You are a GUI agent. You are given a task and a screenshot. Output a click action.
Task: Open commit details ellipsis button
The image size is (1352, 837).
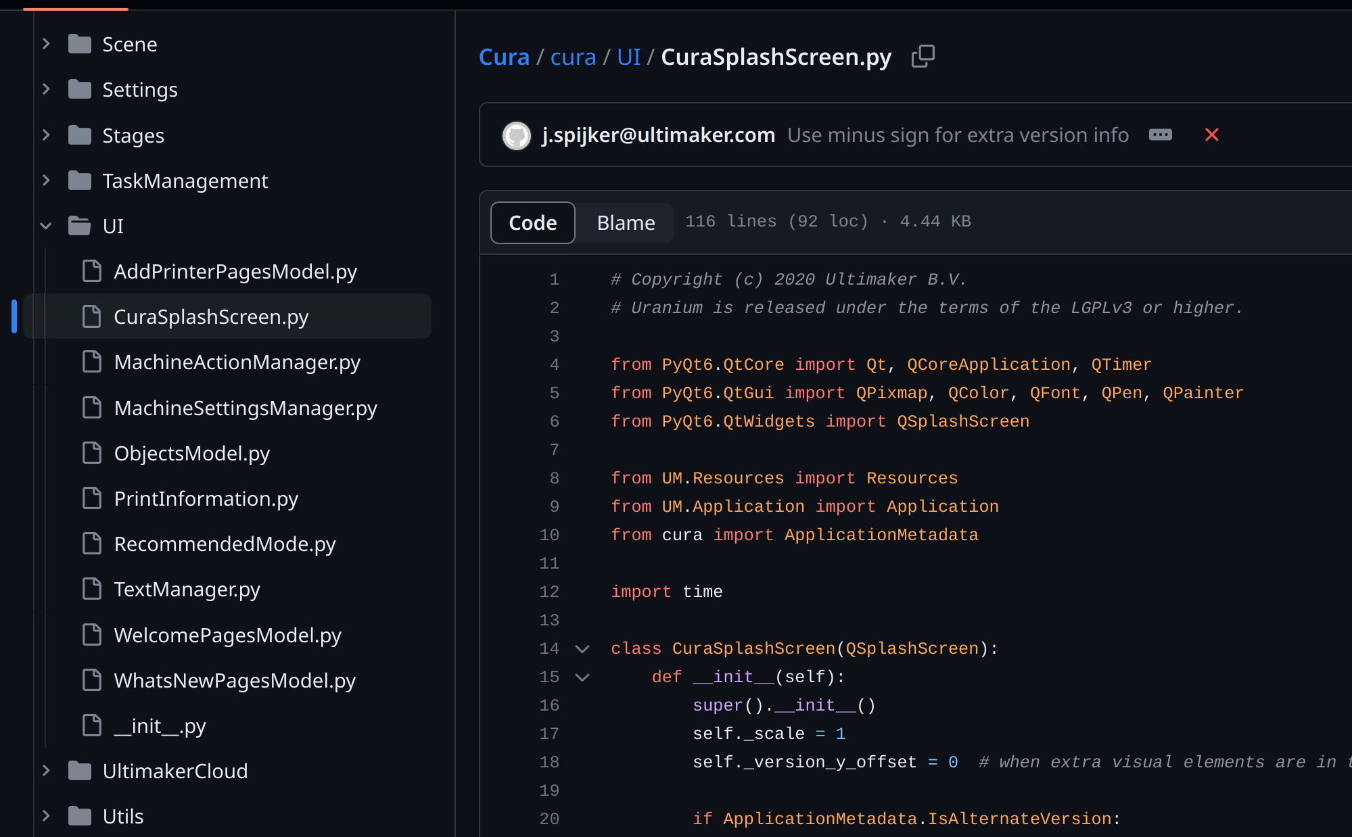1161,135
